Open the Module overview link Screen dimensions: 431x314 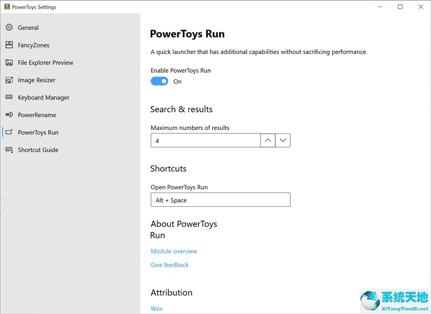[173, 251]
